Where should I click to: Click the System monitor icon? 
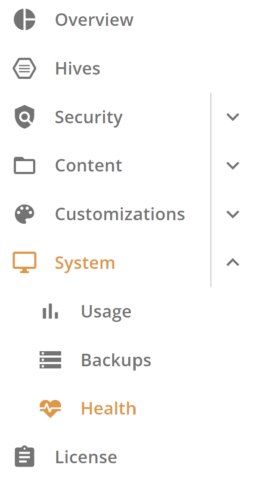point(25,262)
